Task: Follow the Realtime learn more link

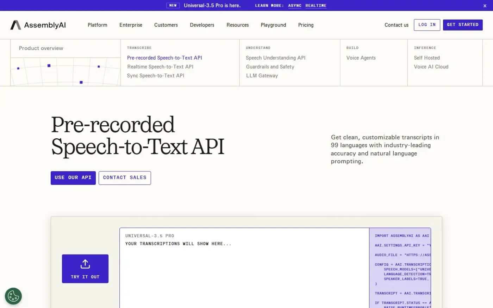Action: [x=316, y=6]
